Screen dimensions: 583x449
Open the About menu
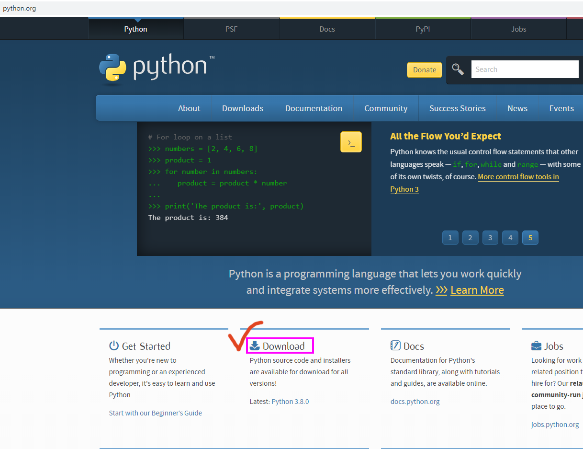(x=189, y=108)
